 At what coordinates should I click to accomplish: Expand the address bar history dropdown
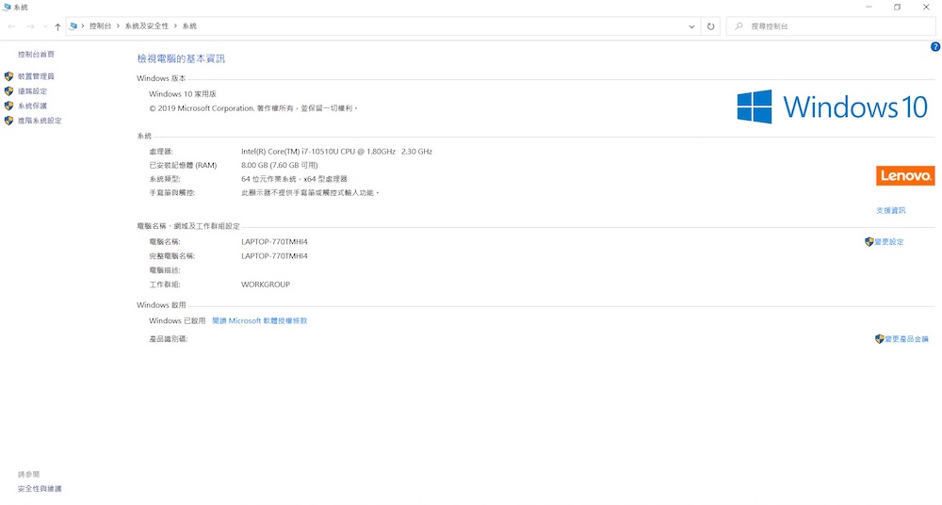click(x=691, y=26)
